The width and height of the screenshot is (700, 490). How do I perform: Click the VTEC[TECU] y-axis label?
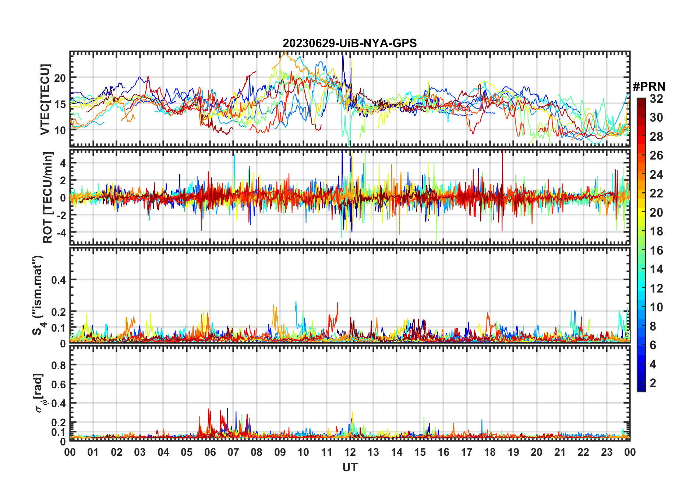[x=45, y=99]
